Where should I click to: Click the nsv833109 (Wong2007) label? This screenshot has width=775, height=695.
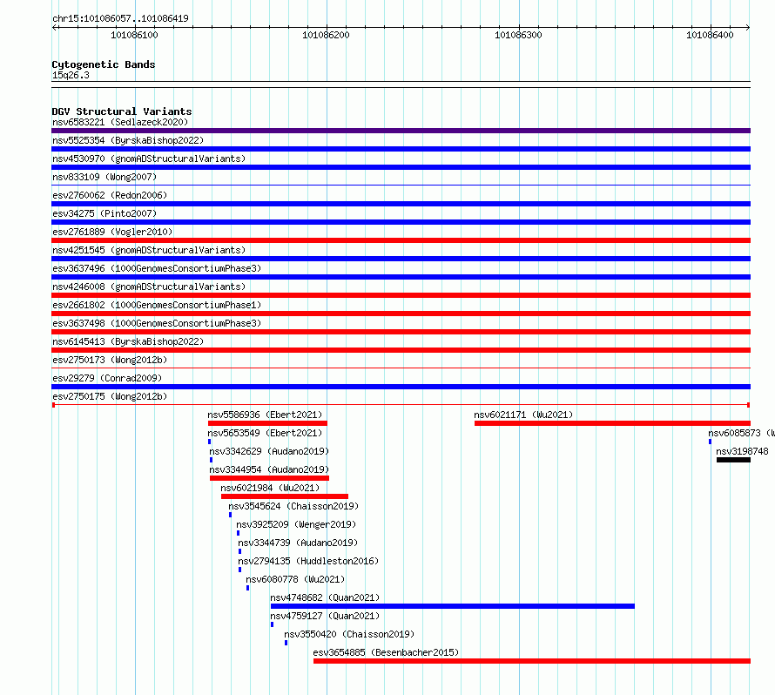[x=104, y=177]
